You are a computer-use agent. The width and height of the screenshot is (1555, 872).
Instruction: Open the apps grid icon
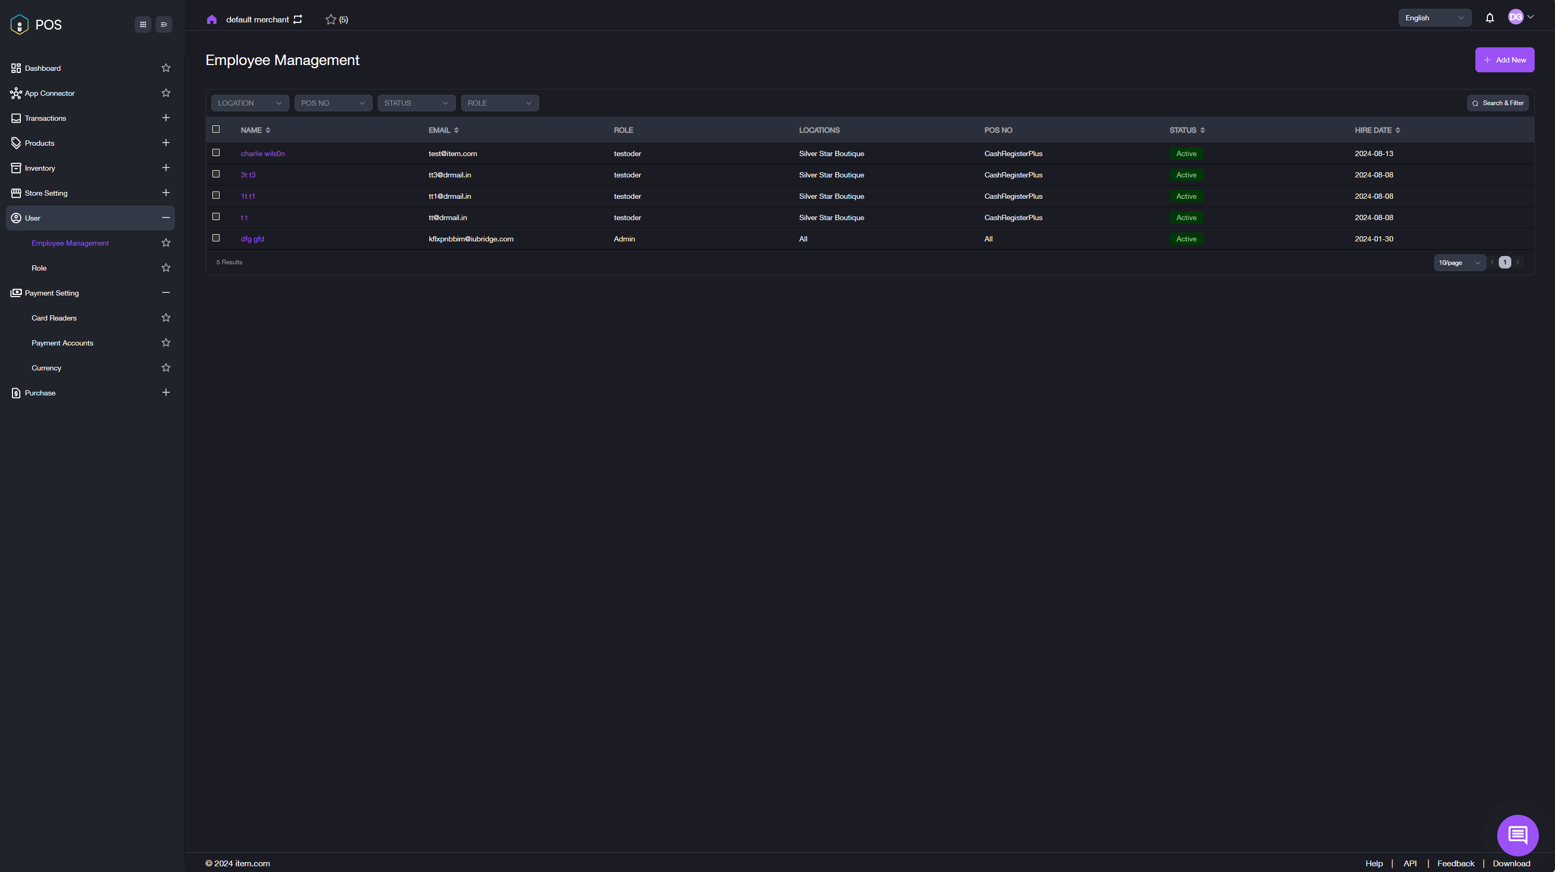(143, 25)
